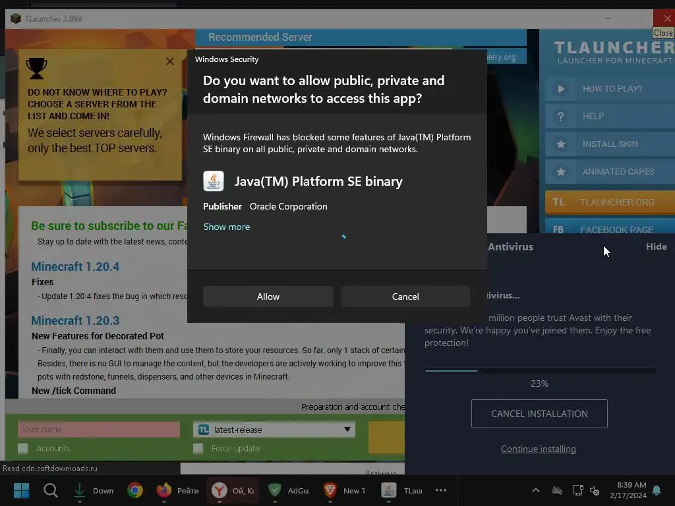Open Windows taskbar search

(50, 490)
